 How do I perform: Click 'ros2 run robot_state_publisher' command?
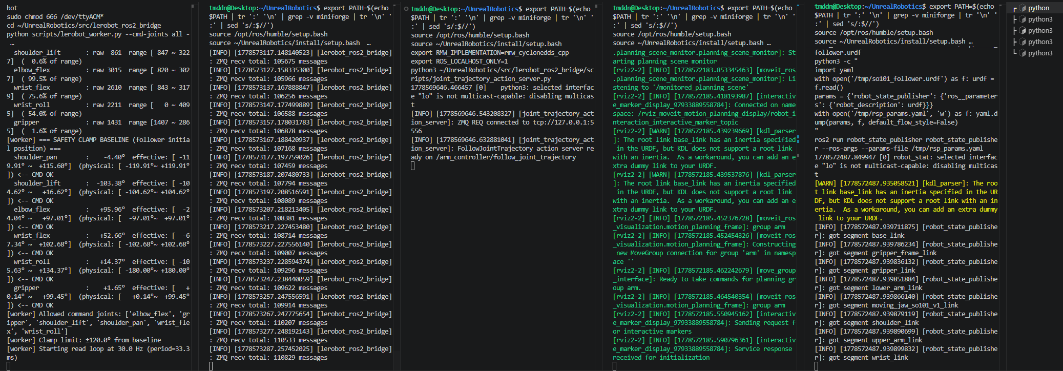(906, 144)
